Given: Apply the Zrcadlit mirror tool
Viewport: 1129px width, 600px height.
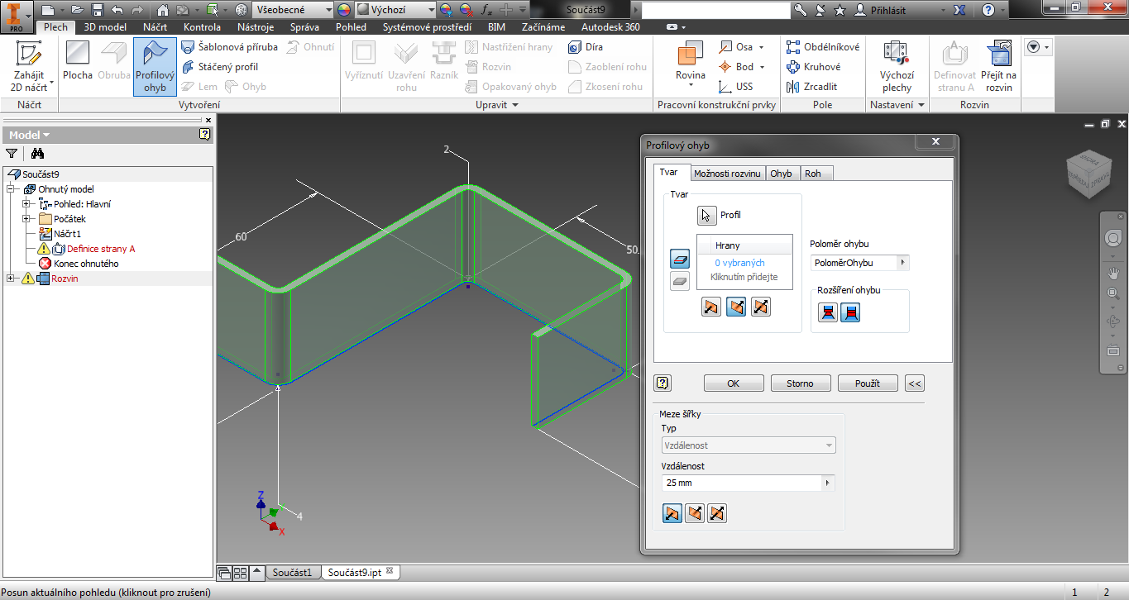Looking at the screenshot, I should 812,87.
